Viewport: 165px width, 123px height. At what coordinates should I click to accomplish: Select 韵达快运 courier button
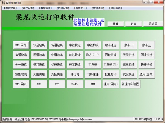[75, 55]
